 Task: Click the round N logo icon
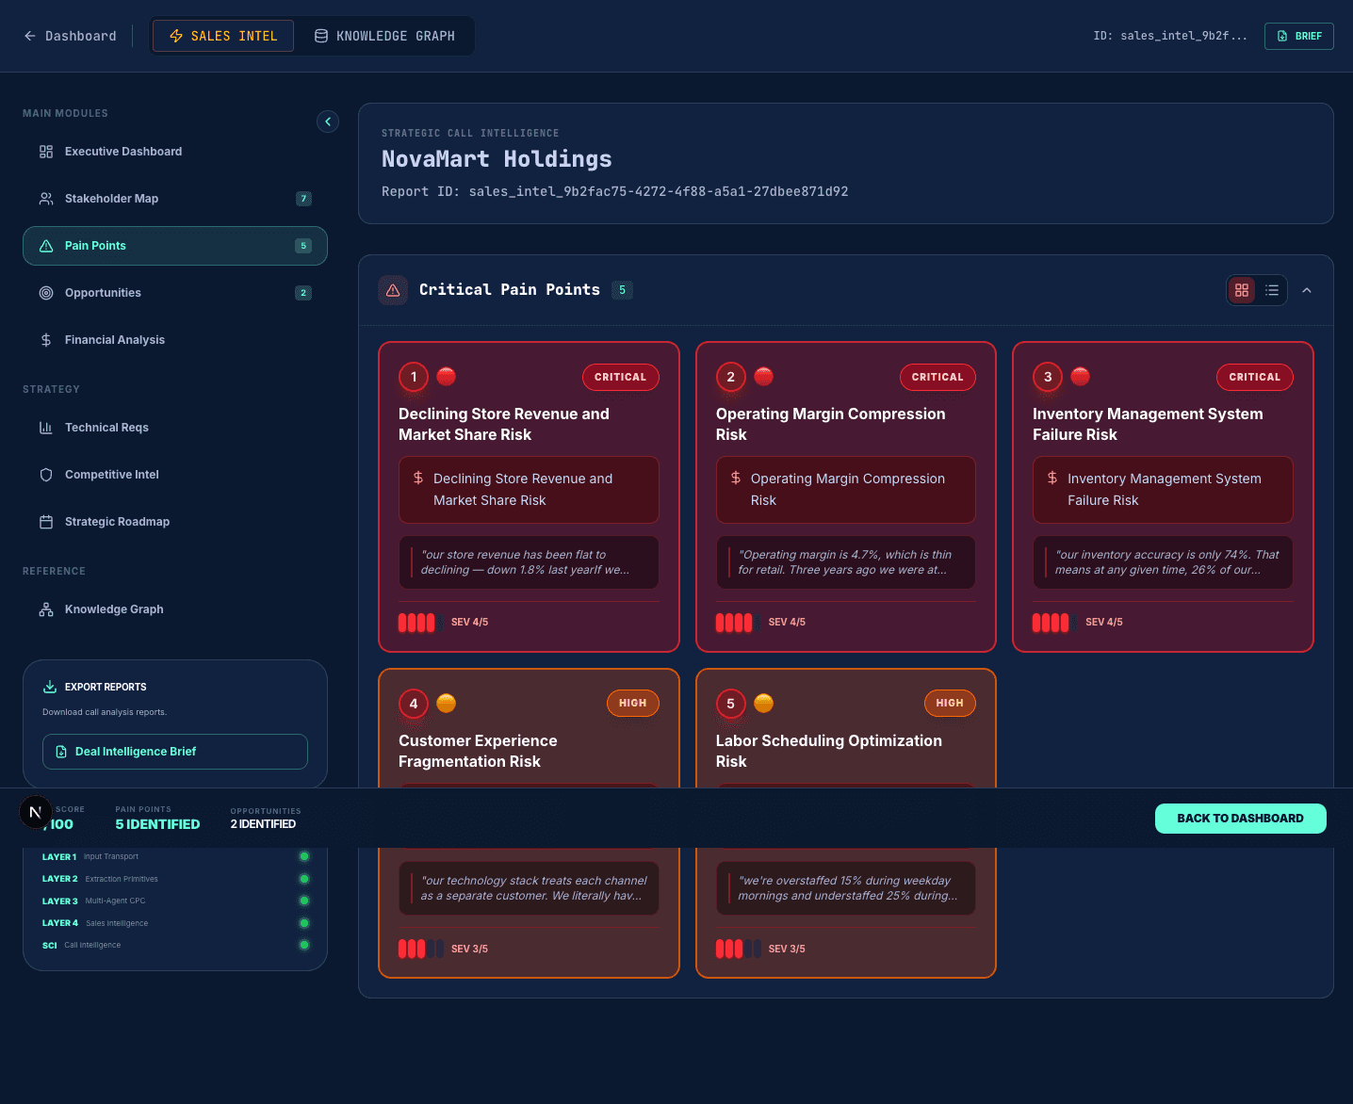tap(36, 812)
